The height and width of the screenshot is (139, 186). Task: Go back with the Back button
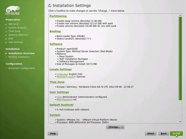(164, 134)
